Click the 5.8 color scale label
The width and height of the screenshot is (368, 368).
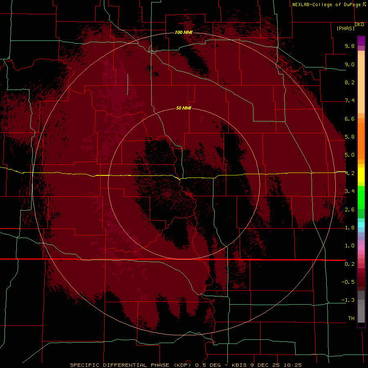point(350,137)
